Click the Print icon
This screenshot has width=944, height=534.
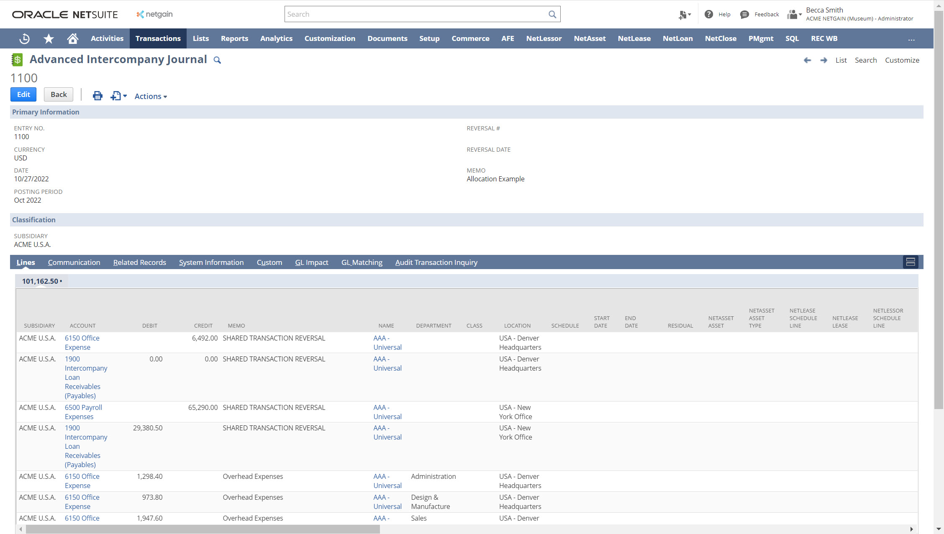(x=97, y=96)
